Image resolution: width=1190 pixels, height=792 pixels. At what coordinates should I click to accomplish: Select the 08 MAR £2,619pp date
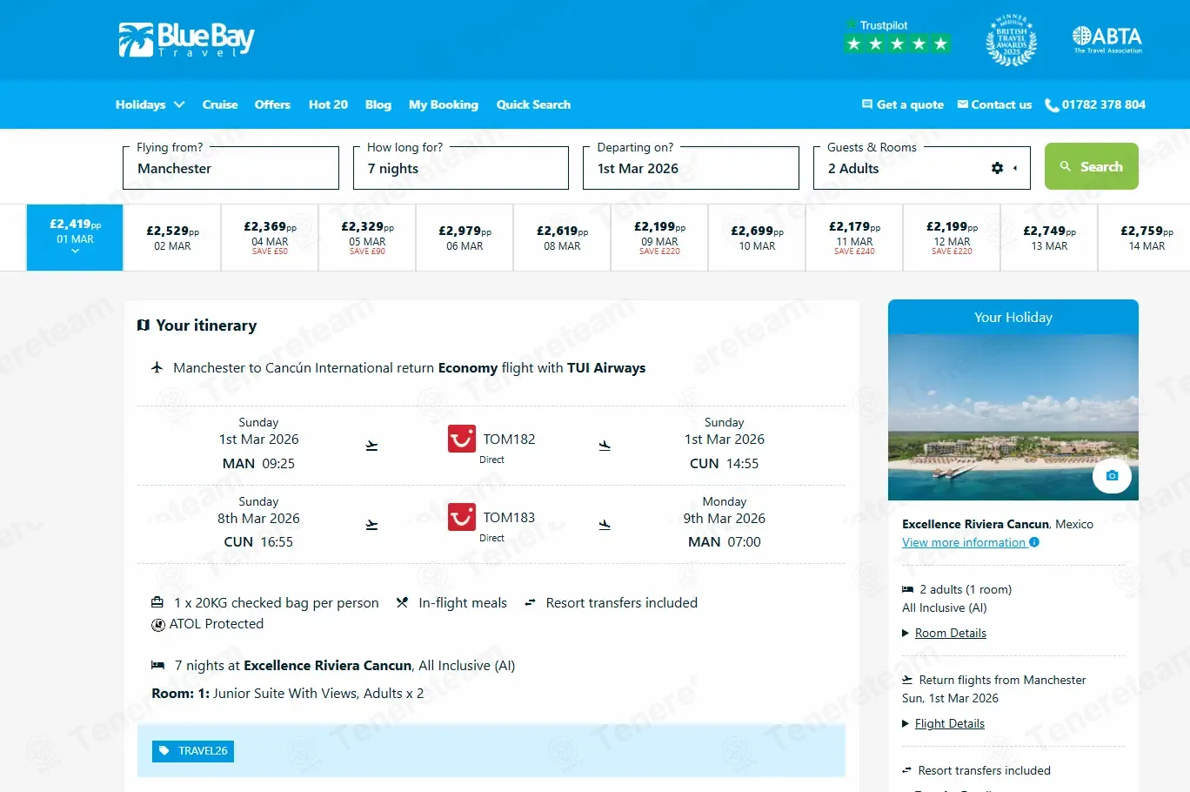point(562,238)
